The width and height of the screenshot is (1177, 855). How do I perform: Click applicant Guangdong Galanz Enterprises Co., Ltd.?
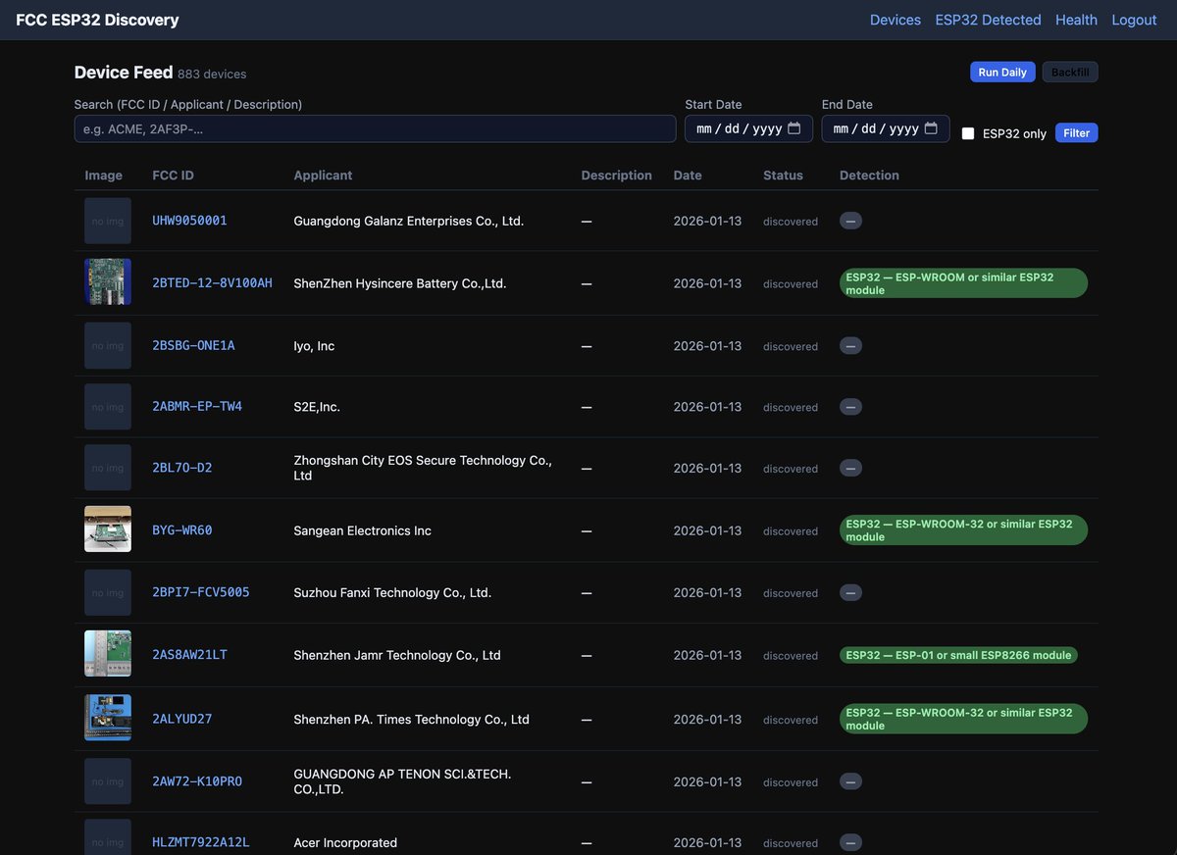coord(409,221)
